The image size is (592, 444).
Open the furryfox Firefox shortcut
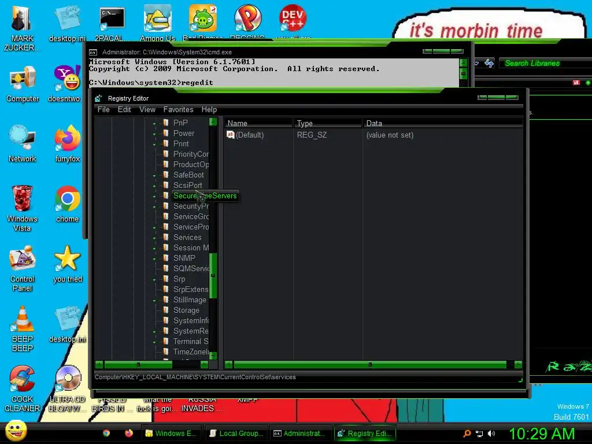(x=68, y=143)
